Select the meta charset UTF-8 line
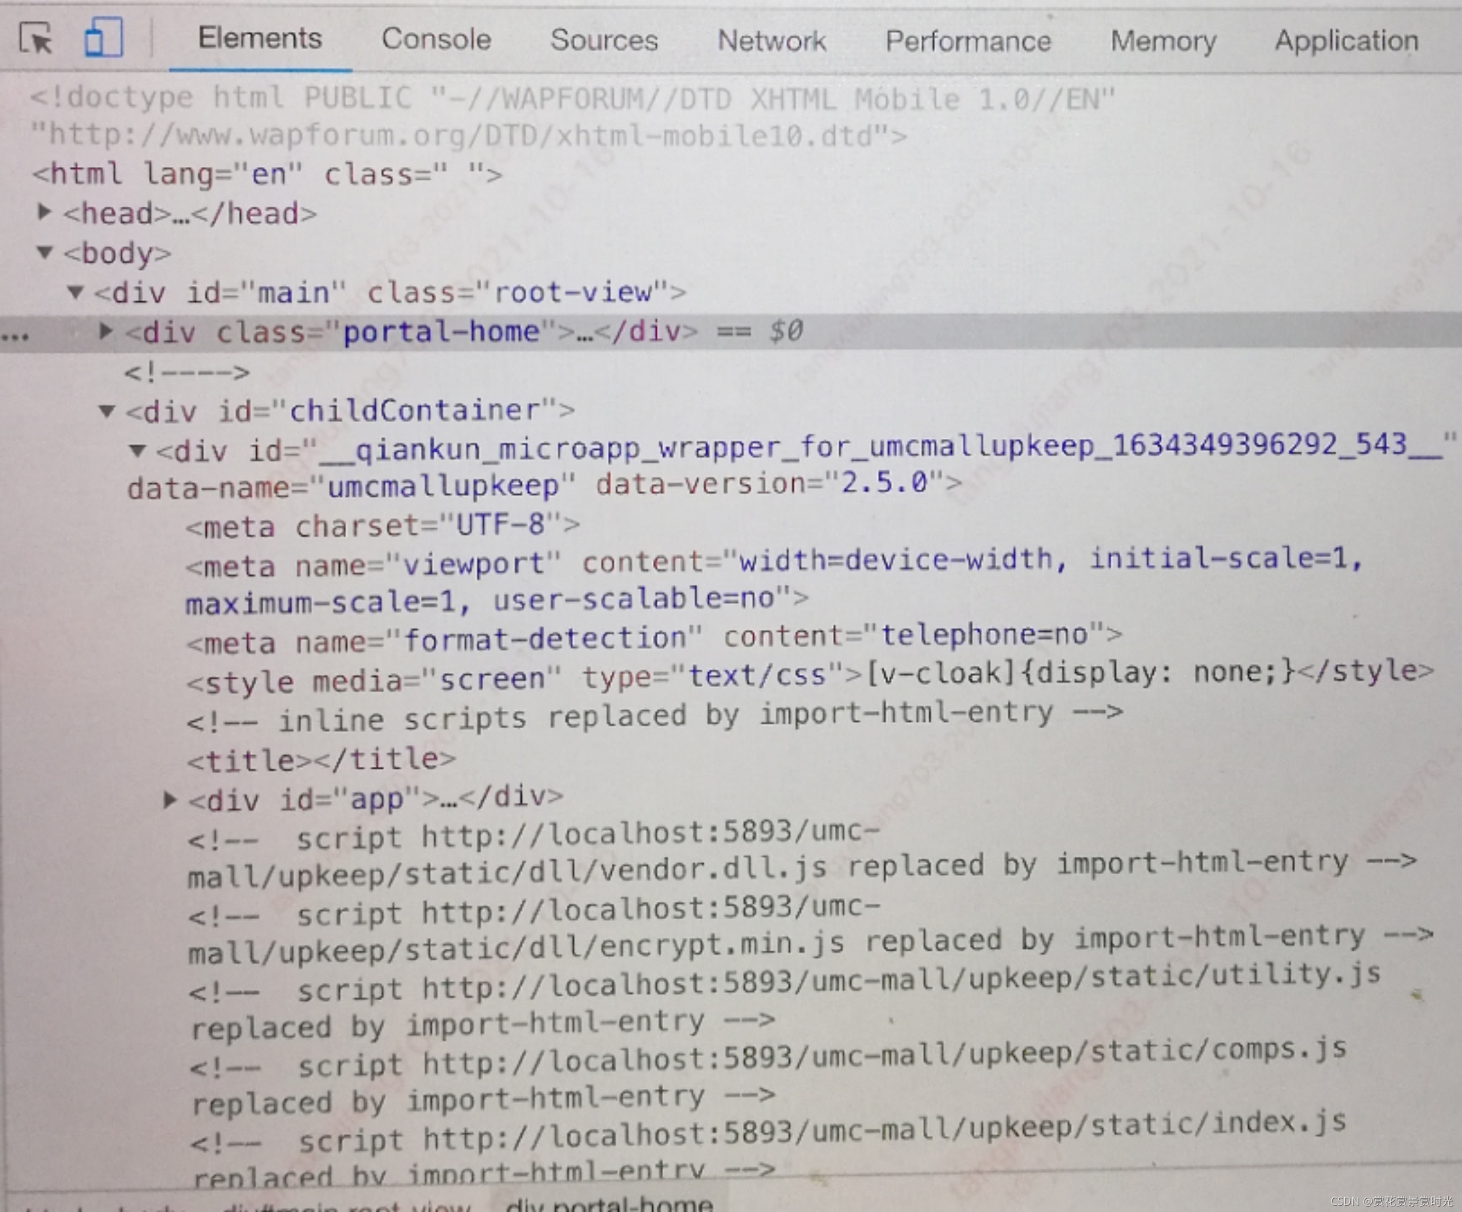1462x1212 pixels. pos(382,526)
